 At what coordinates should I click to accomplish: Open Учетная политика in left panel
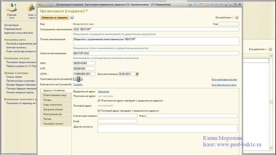(x=16, y=47)
